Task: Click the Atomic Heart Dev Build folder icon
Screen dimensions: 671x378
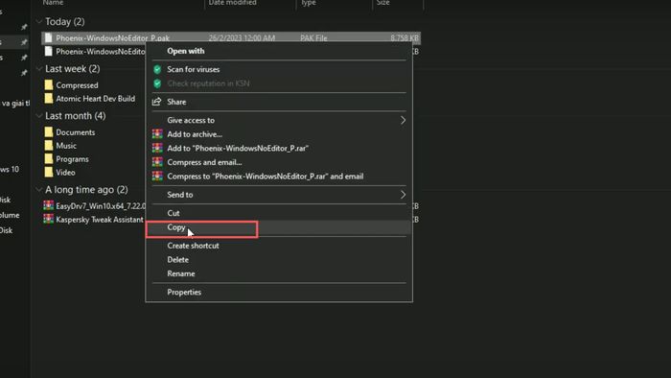Action: (x=48, y=99)
